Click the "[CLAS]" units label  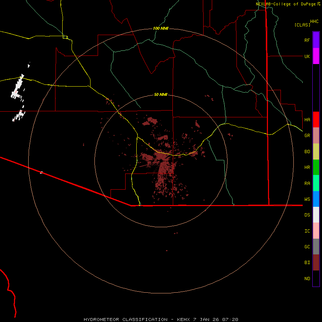coord(302,25)
